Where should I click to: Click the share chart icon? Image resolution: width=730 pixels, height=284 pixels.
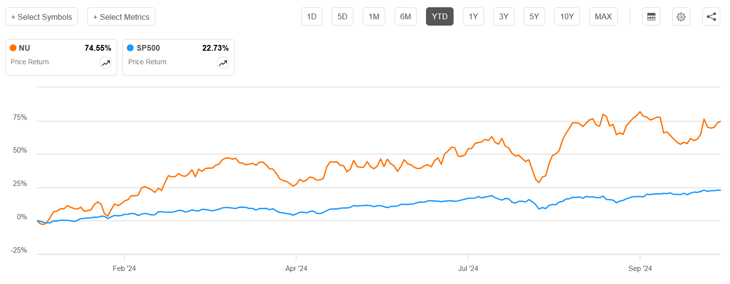(711, 16)
